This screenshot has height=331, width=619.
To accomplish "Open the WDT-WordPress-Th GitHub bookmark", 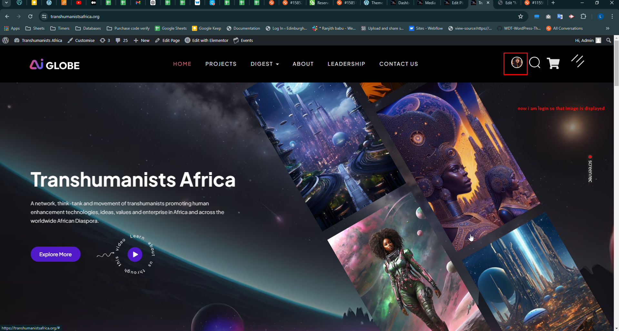I will (x=519, y=28).
